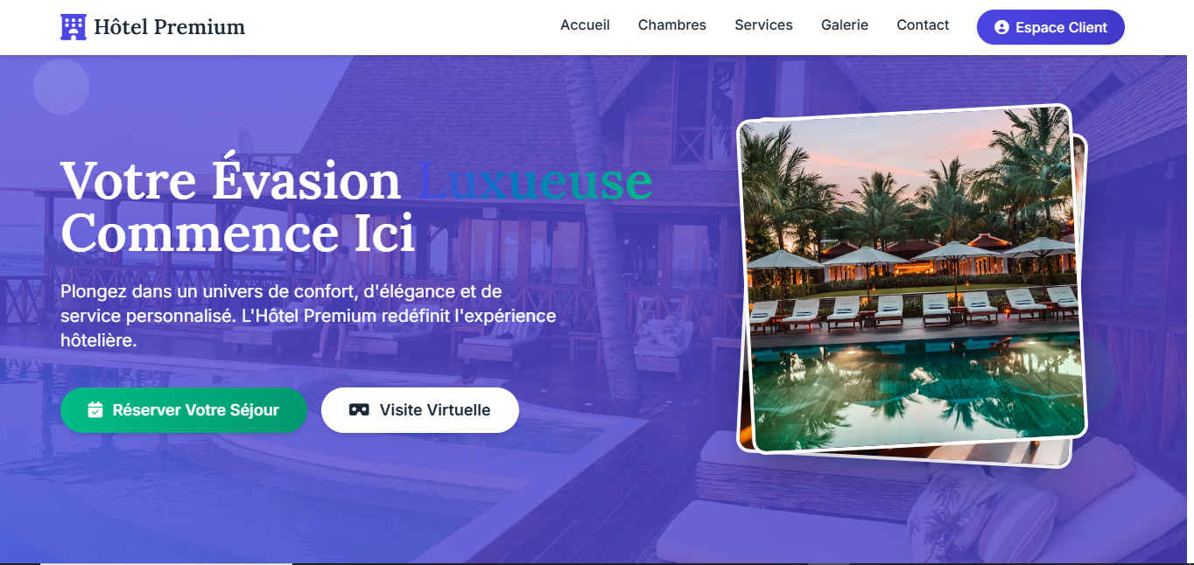Open the Espace Client area
The width and height of the screenshot is (1194, 565).
1050,27
